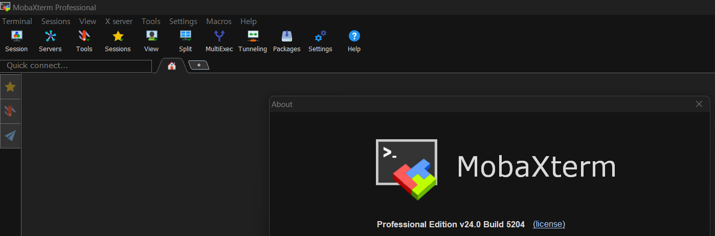Click the MobaXterm logo in About dialog
The height and width of the screenshot is (236, 715).
[407, 169]
